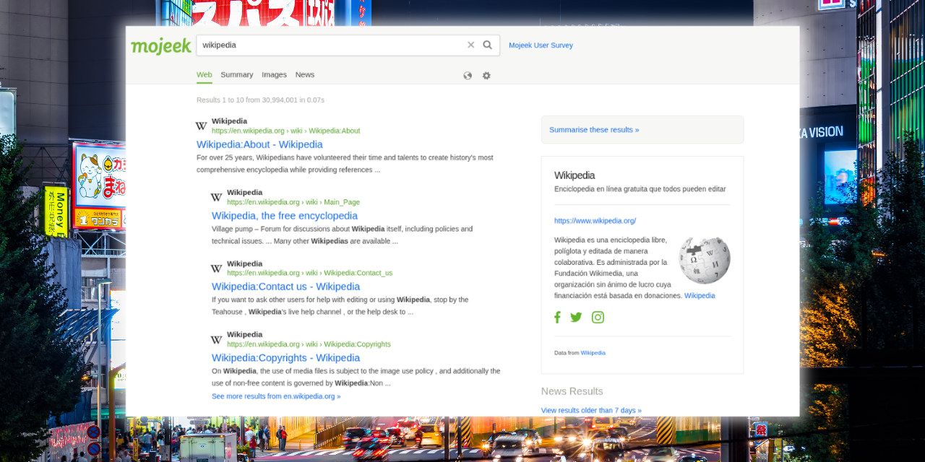Click the Wikipedia favicon beside the Main_Page result
This screenshot has height=462, width=925.
pyautogui.click(x=217, y=197)
